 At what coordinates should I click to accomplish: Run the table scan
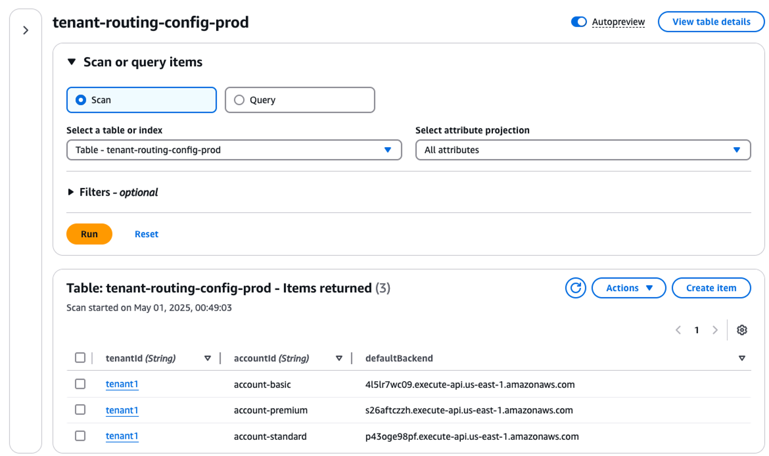[x=89, y=234]
